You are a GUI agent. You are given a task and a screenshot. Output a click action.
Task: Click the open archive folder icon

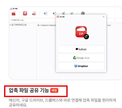click(x=13, y=13)
